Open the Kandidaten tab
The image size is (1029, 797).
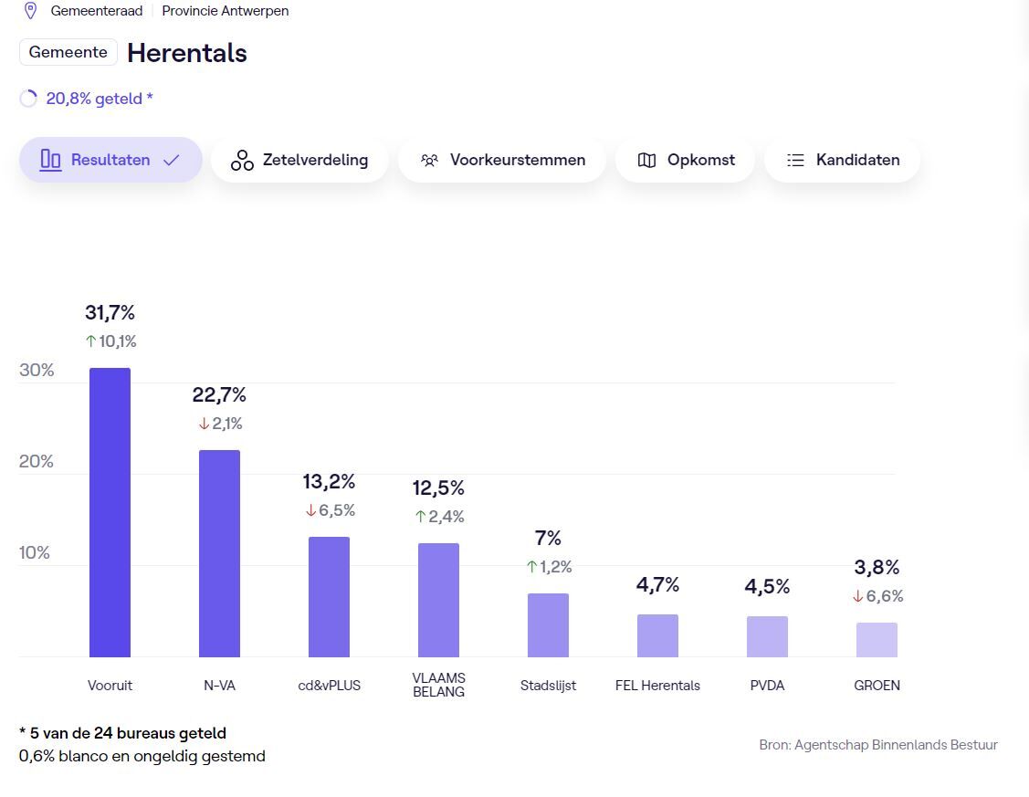842,160
